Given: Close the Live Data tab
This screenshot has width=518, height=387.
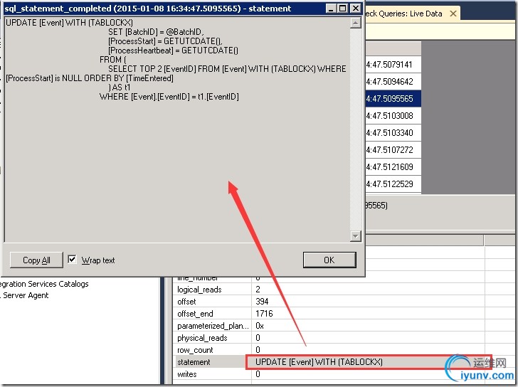Looking at the screenshot, I should pos(453,14).
